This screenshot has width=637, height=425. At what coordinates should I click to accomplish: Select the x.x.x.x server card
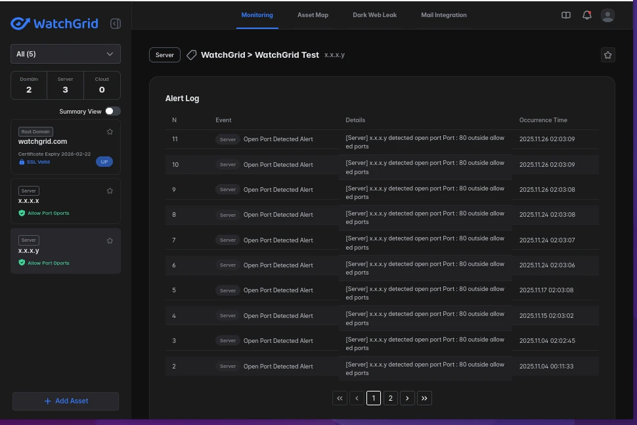tap(66, 201)
